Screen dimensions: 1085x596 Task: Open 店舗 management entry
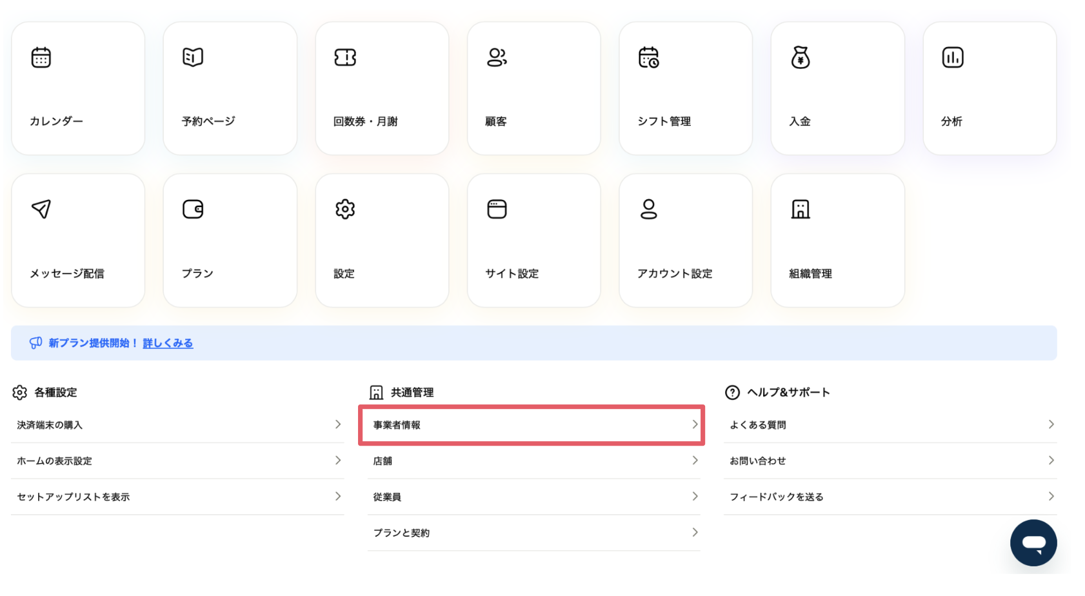click(x=534, y=461)
